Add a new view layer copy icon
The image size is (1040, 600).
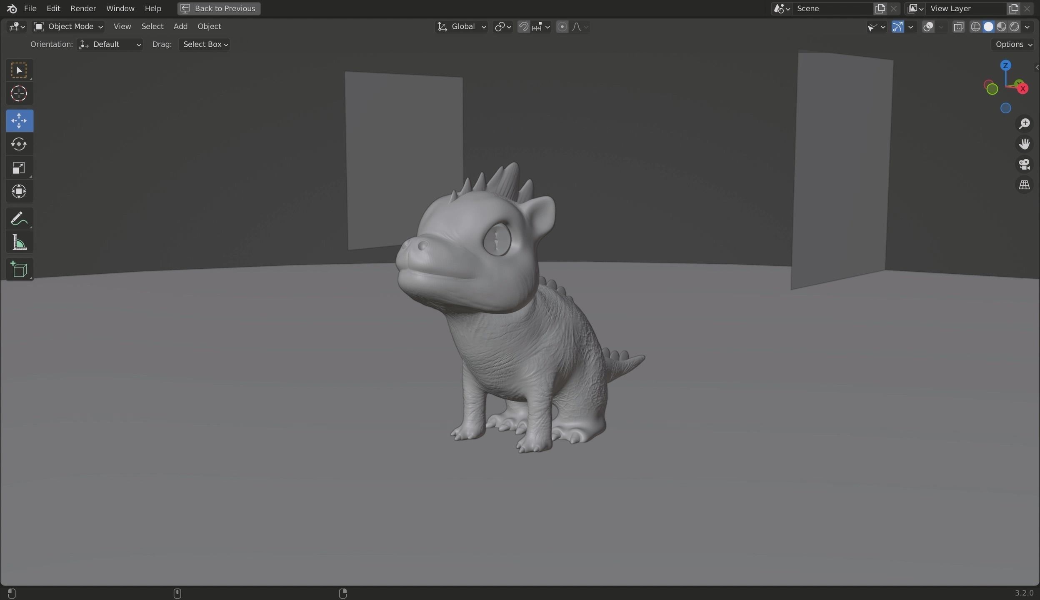point(1013,8)
